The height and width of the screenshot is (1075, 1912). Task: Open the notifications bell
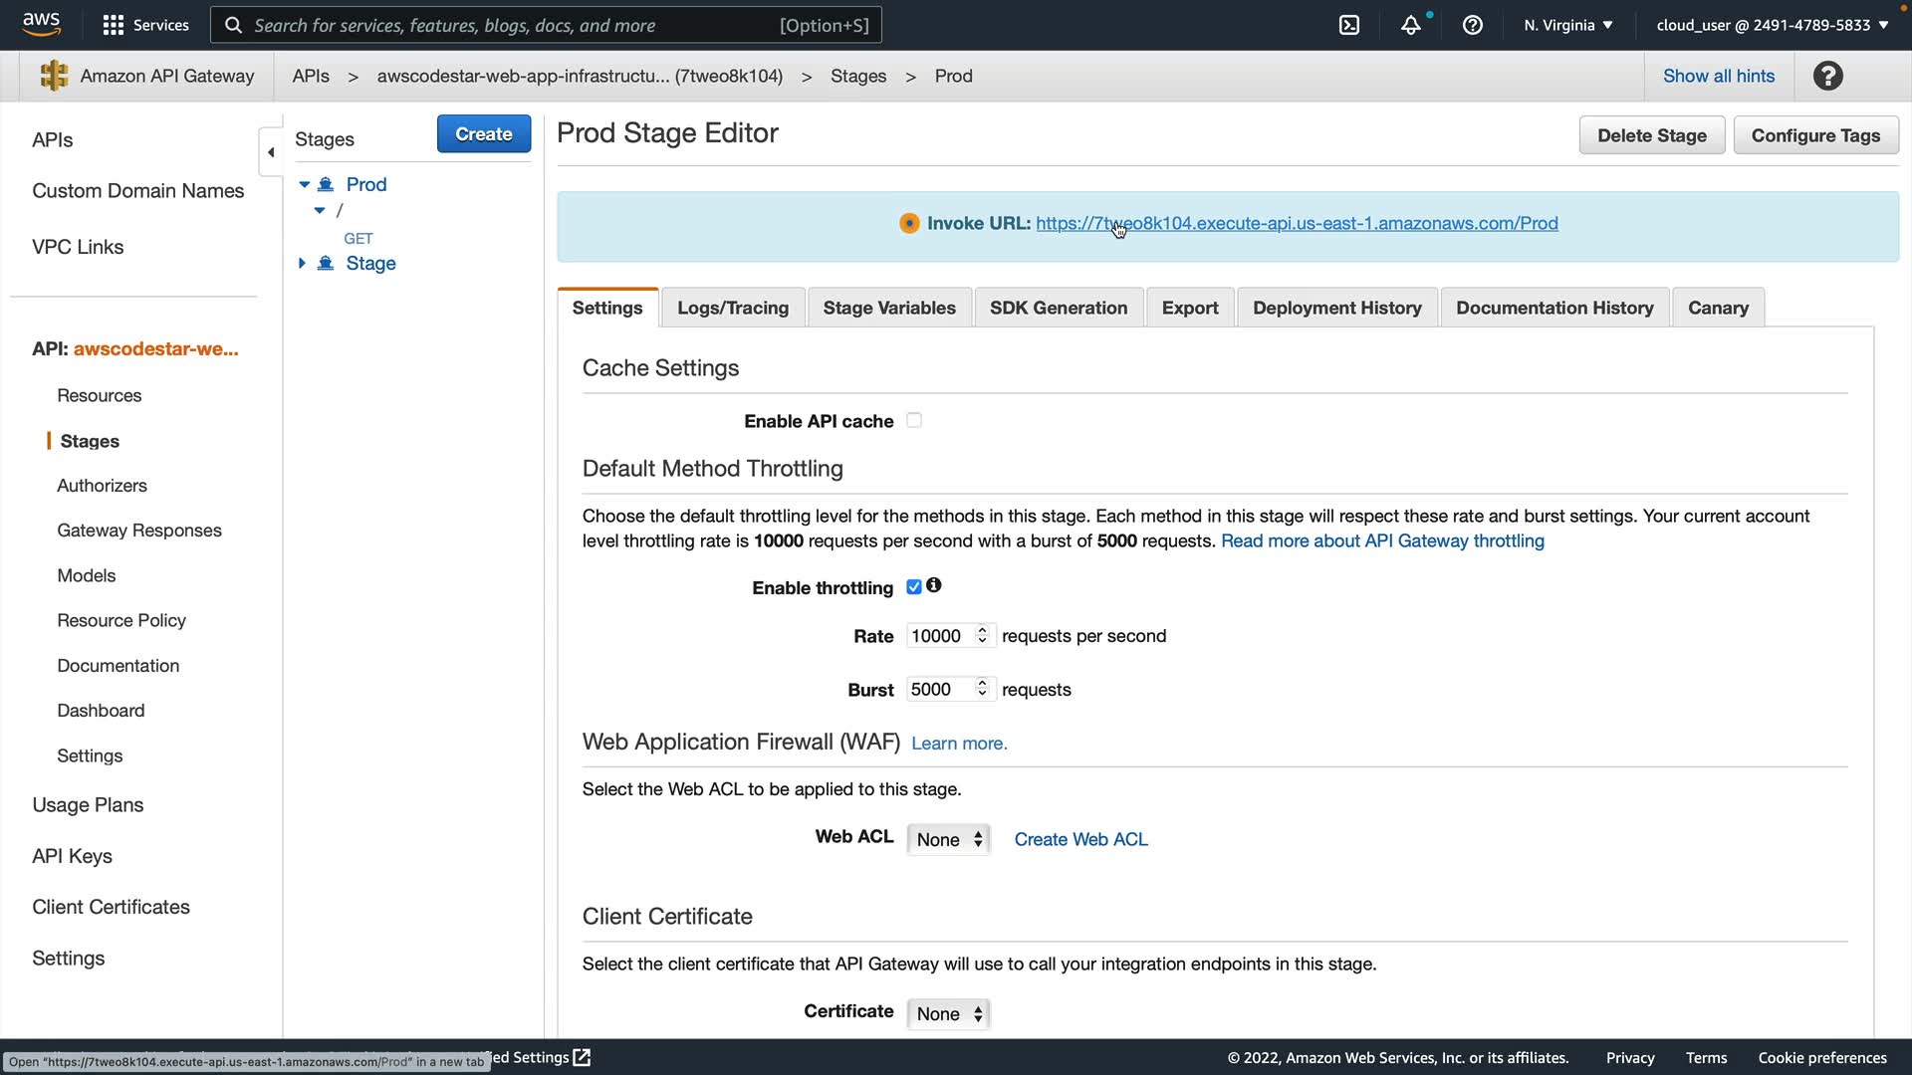click(1411, 25)
